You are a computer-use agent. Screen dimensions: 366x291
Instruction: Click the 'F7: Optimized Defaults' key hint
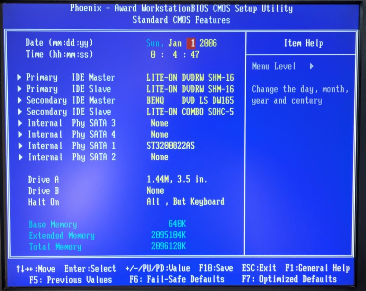click(x=289, y=279)
